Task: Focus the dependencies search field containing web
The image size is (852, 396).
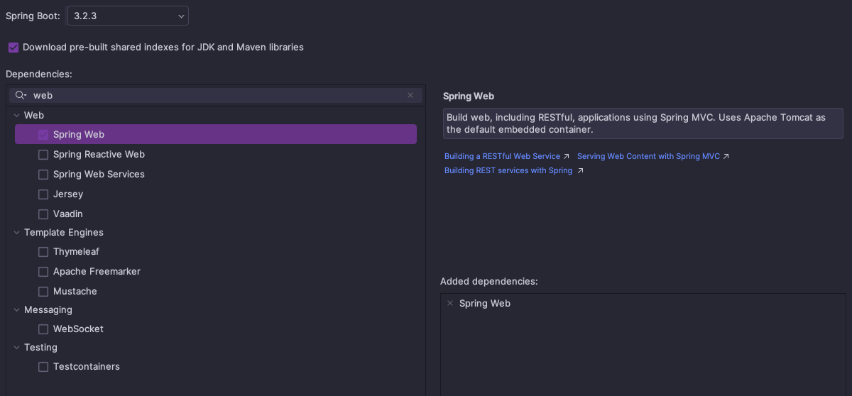Action: (217, 95)
